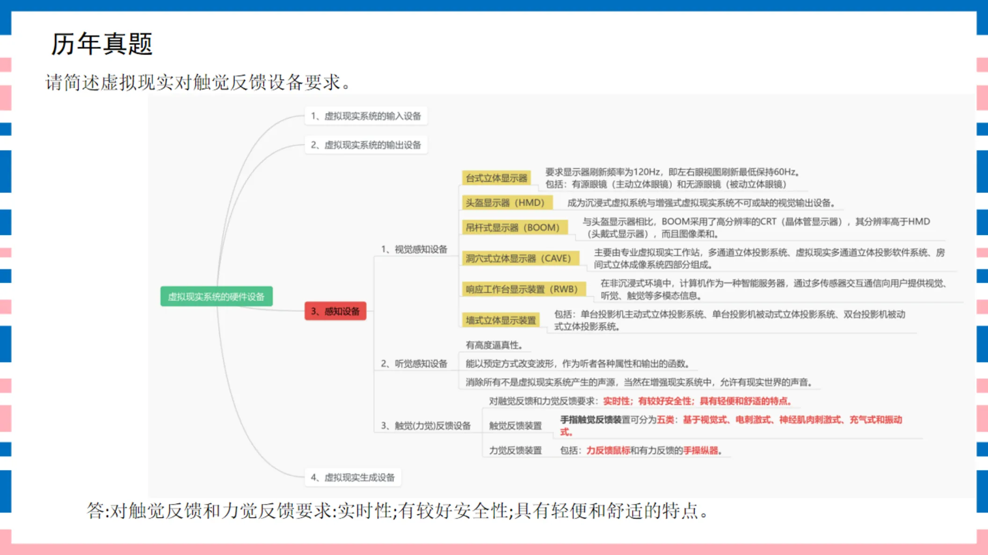
Task: Click the red text 力反馈鼠标
Action: pos(608,450)
